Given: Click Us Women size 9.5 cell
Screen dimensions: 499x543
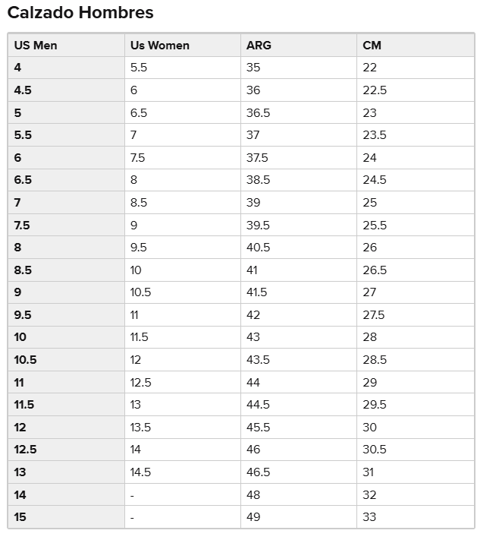Looking at the screenshot, I should [138, 248].
